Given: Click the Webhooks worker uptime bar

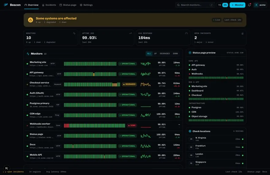Looking at the screenshot, I should pyautogui.click(x=94, y=125).
